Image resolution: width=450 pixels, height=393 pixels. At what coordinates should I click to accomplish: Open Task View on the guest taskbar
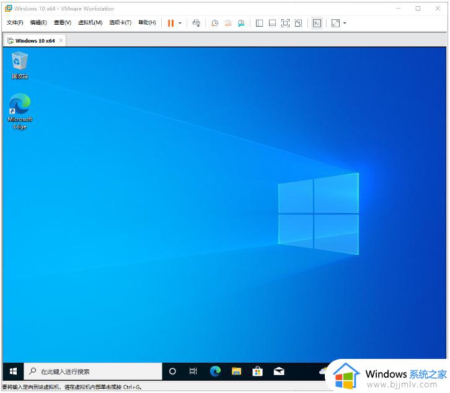coord(193,371)
